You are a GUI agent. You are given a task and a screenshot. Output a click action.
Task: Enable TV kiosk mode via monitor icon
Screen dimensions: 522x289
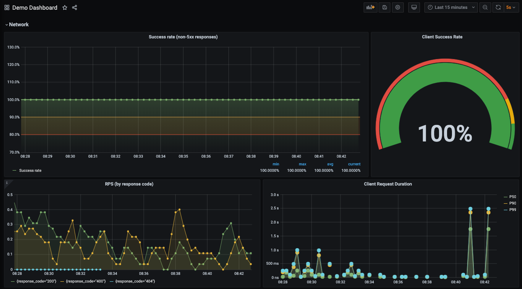coord(414,7)
